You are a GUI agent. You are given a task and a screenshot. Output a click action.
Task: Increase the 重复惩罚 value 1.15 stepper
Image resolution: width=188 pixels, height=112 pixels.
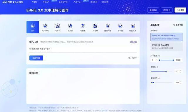pyautogui.click(x=181, y=82)
